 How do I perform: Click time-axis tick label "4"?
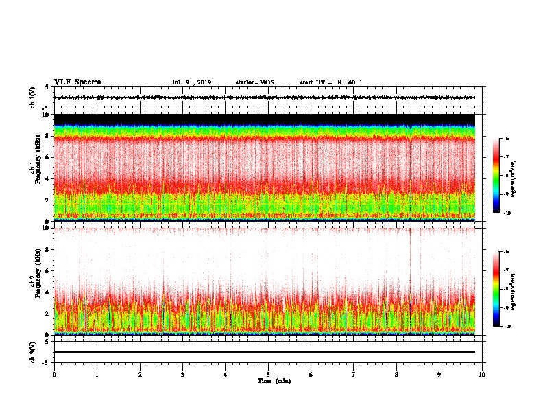pos(226,374)
